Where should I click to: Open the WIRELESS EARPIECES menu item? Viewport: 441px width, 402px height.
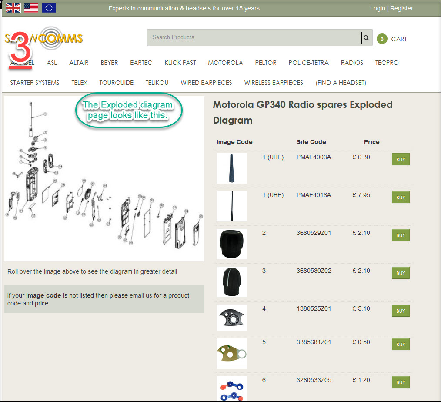tap(274, 83)
